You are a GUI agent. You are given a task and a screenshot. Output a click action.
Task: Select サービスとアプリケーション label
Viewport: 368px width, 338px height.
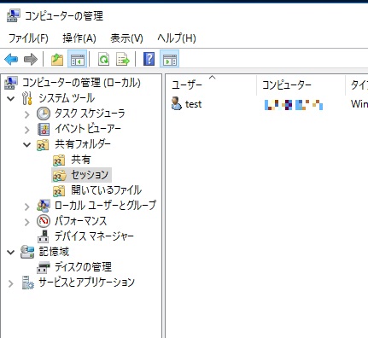point(86,283)
